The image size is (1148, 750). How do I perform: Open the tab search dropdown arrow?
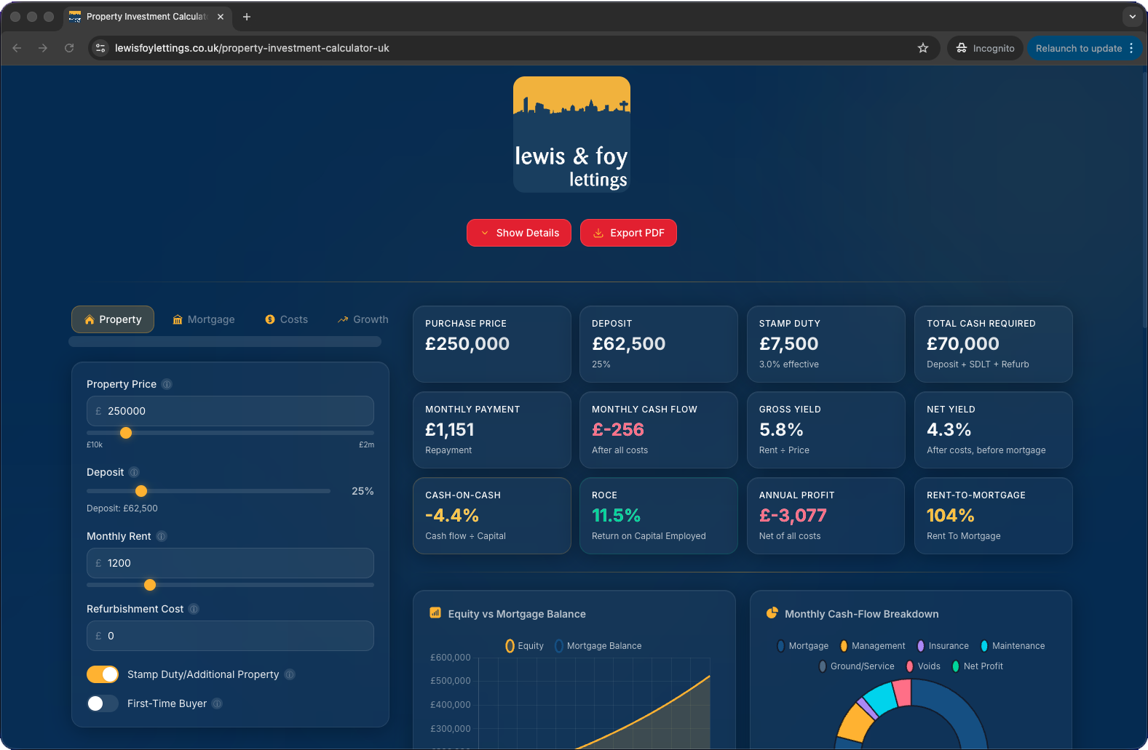[x=1133, y=17]
